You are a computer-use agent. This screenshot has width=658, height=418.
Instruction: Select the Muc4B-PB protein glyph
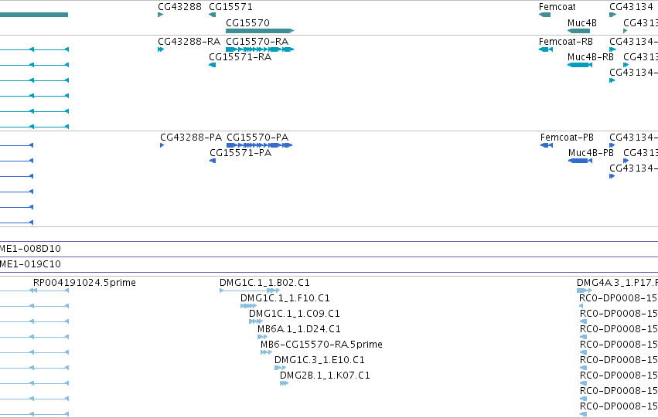click(x=580, y=161)
